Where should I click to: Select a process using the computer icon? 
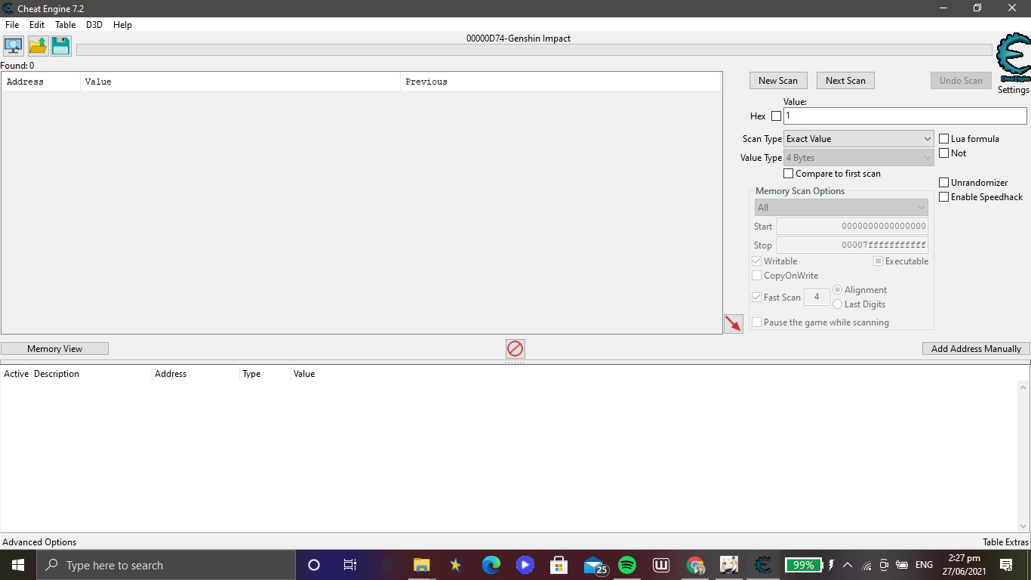click(x=13, y=46)
